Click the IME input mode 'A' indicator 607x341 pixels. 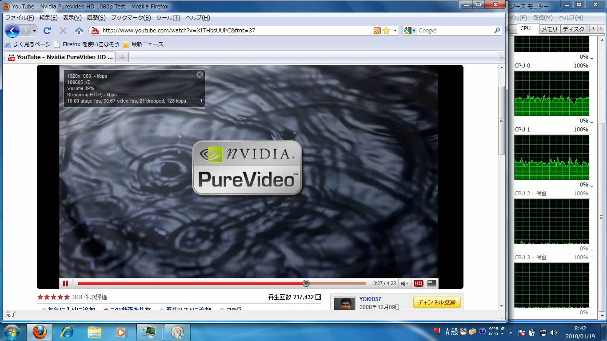pyautogui.click(x=447, y=332)
